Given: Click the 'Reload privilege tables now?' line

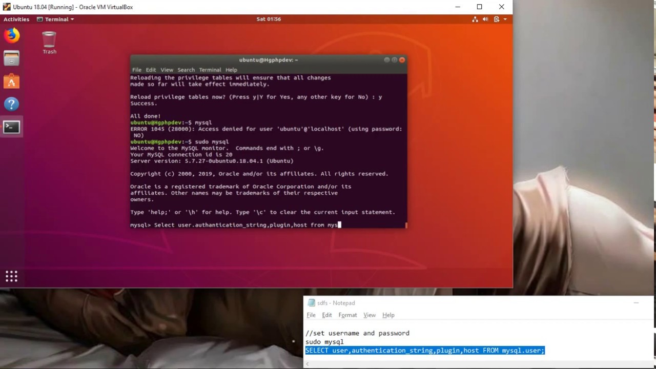Looking at the screenshot, I should point(256,97).
